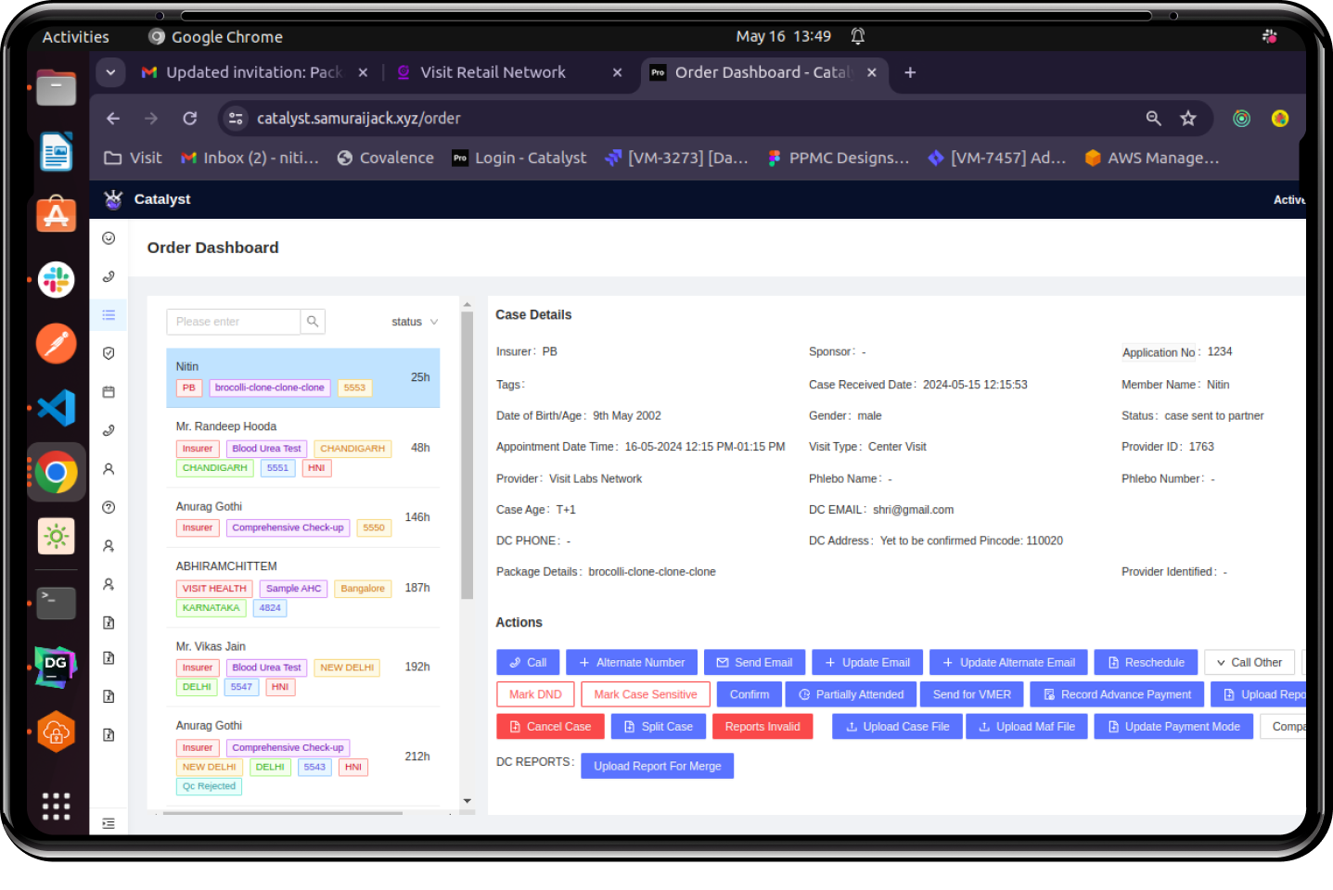Expand sidebar using bottom menu-unfold icon
The width and height of the screenshot is (1333, 890).
109,823
